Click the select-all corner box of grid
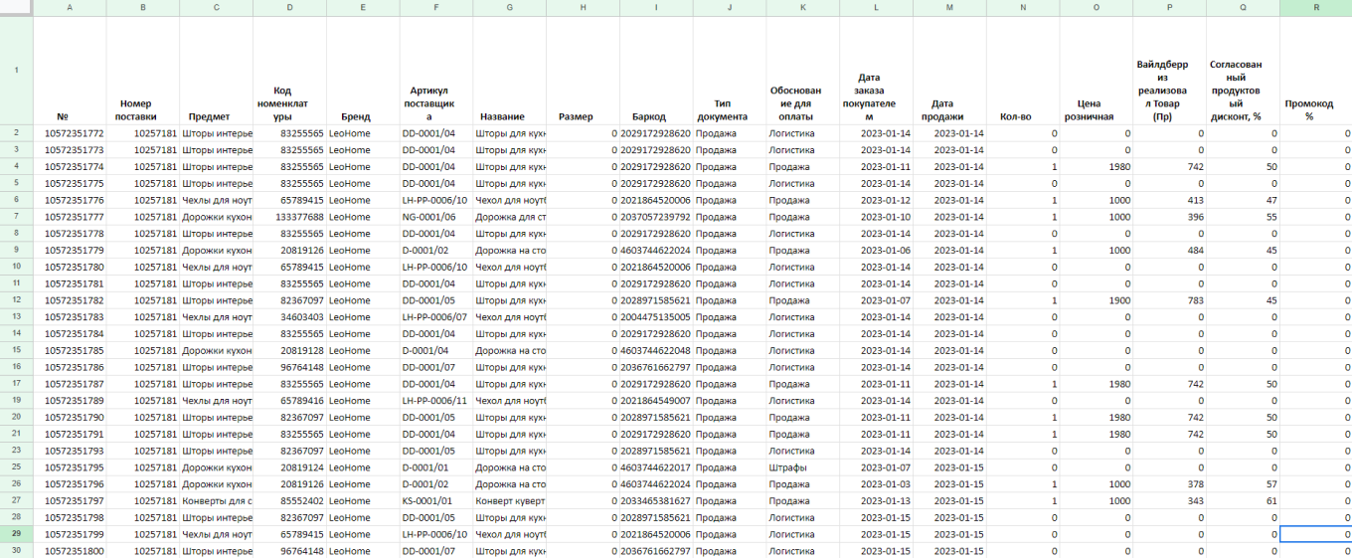This screenshot has height=558, width=1352. pyautogui.click(x=17, y=8)
